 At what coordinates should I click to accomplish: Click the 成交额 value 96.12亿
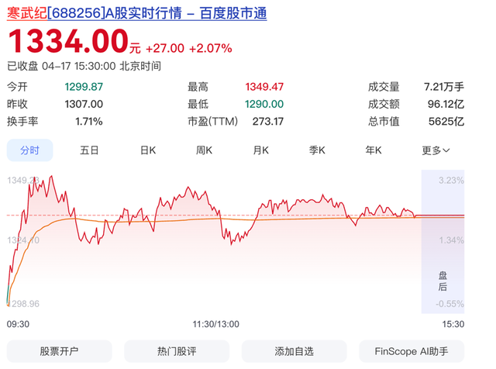446,104
